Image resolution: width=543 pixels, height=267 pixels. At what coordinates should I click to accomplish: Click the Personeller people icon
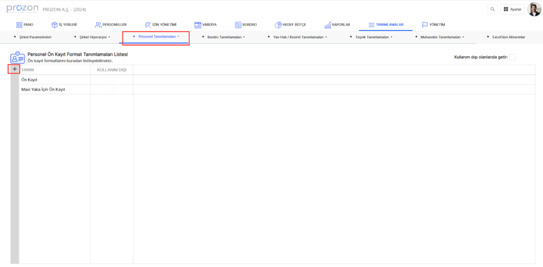click(x=98, y=25)
